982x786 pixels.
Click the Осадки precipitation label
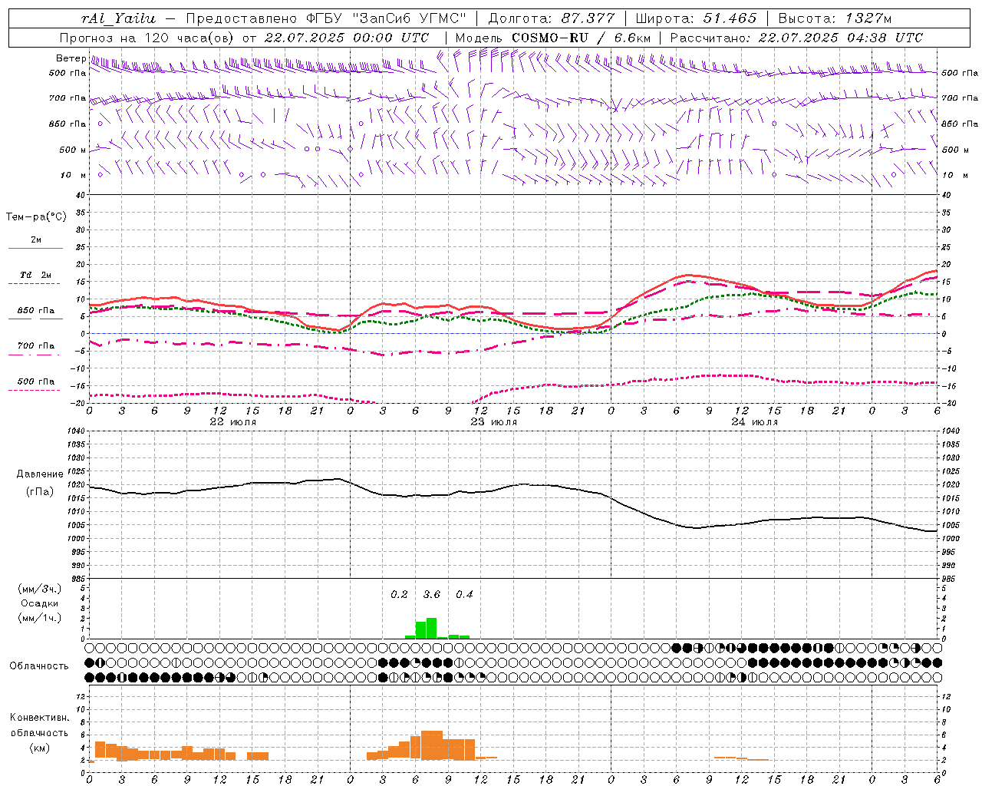point(40,603)
